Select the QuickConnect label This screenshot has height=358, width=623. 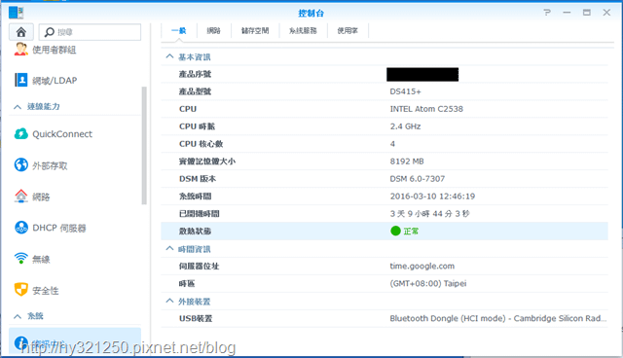pyautogui.click(x=62, y=134)
